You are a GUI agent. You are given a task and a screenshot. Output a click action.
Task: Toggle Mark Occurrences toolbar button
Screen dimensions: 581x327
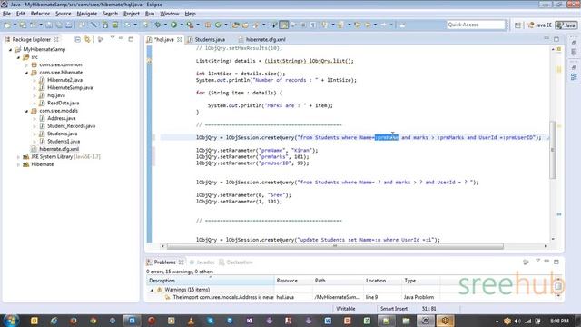click(x=284, y=25)
